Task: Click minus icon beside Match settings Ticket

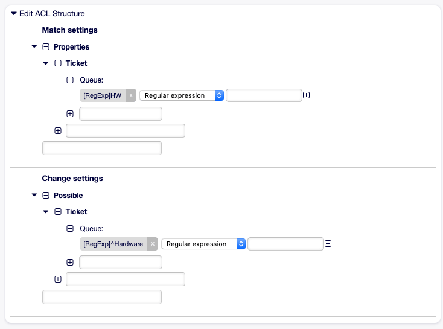Action: coord(58,63)
